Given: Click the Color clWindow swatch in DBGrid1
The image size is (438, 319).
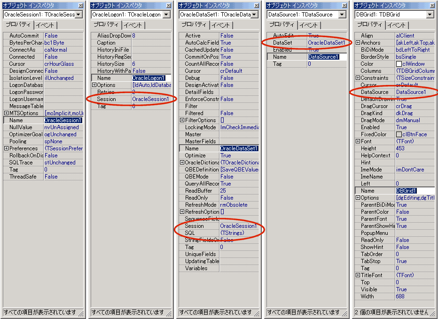Looking at the screenshot, I should tap(399, 64).
